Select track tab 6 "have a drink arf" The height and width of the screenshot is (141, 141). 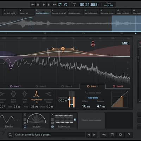pos(59,12)
